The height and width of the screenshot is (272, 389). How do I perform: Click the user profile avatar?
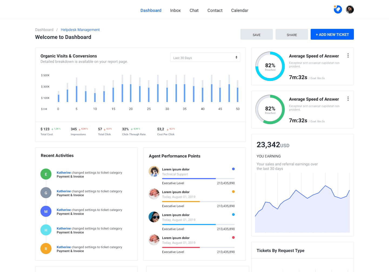click(350, 9)
